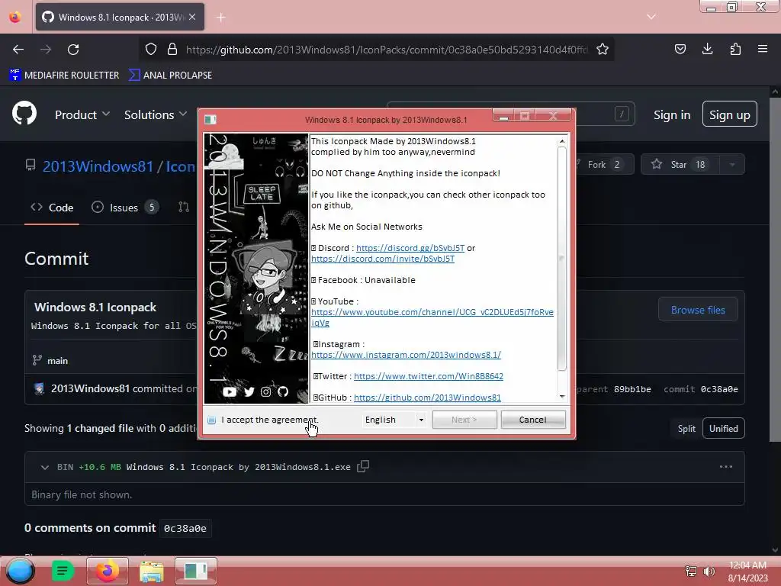Open parent commit 89bb1be
The image size is (781, 586).
click(632, 389)
